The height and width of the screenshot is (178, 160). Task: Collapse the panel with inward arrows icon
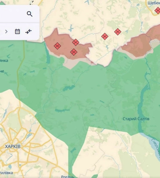pyautogui.click(x=28, y=32)
